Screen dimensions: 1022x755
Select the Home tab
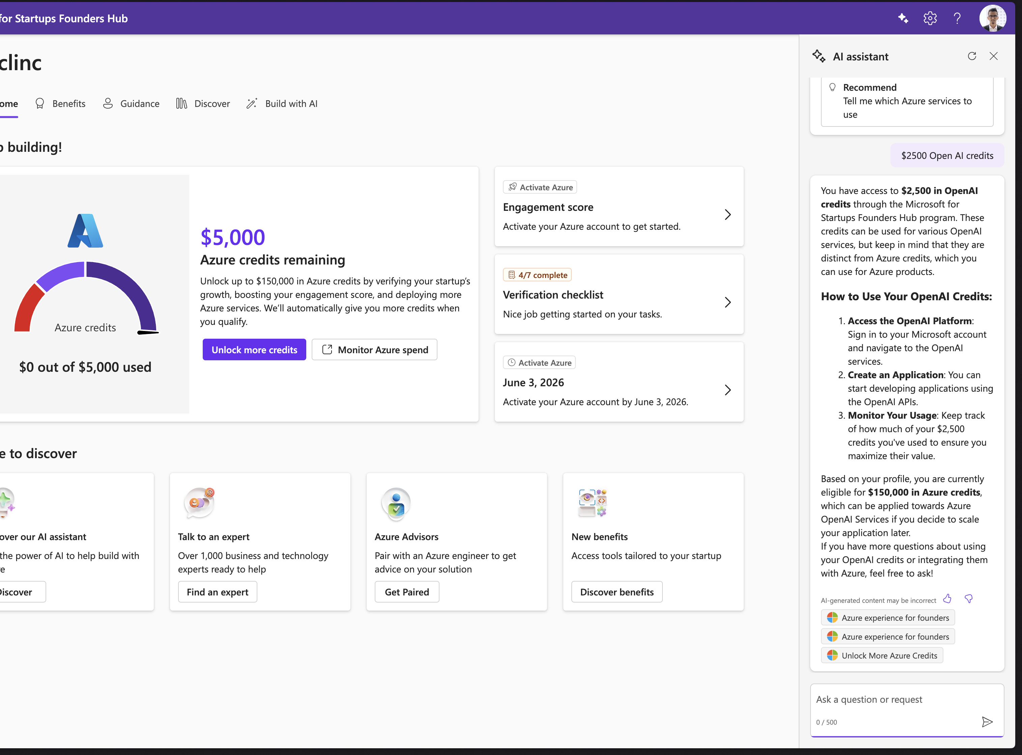pos(9,104)
